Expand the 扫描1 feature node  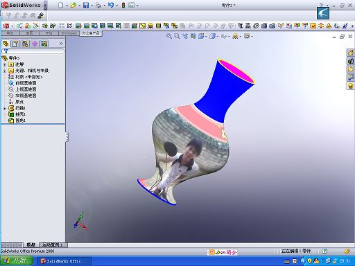point(4,108)
